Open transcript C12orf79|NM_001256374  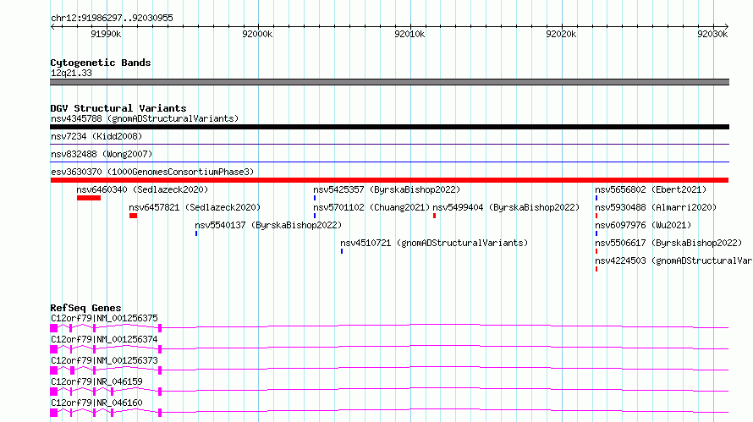(104, 339)
